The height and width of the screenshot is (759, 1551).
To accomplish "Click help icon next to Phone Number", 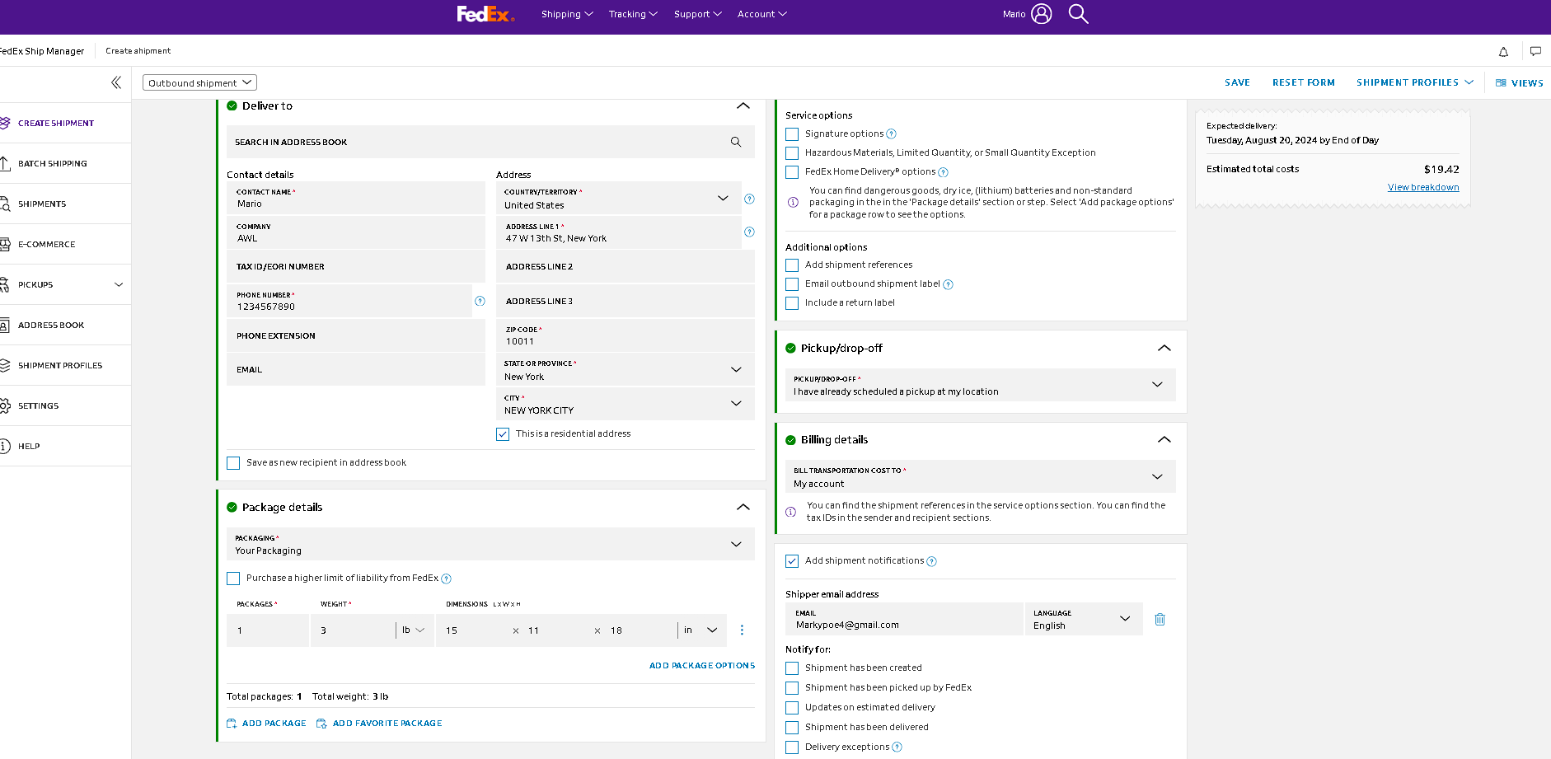I will click(480, 301).
